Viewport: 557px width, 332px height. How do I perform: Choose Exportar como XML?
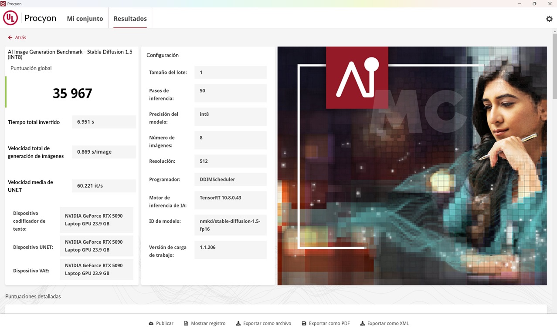[384, 323]
